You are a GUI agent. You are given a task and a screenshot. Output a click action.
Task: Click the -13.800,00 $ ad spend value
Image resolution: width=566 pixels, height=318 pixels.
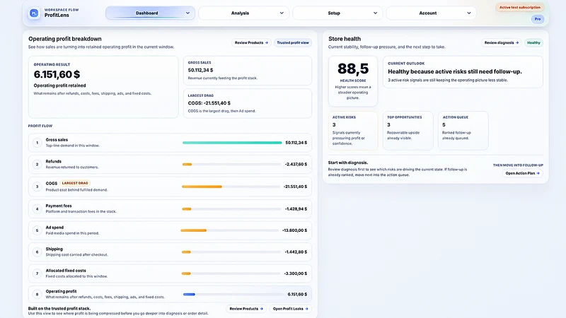coord(294,230)
